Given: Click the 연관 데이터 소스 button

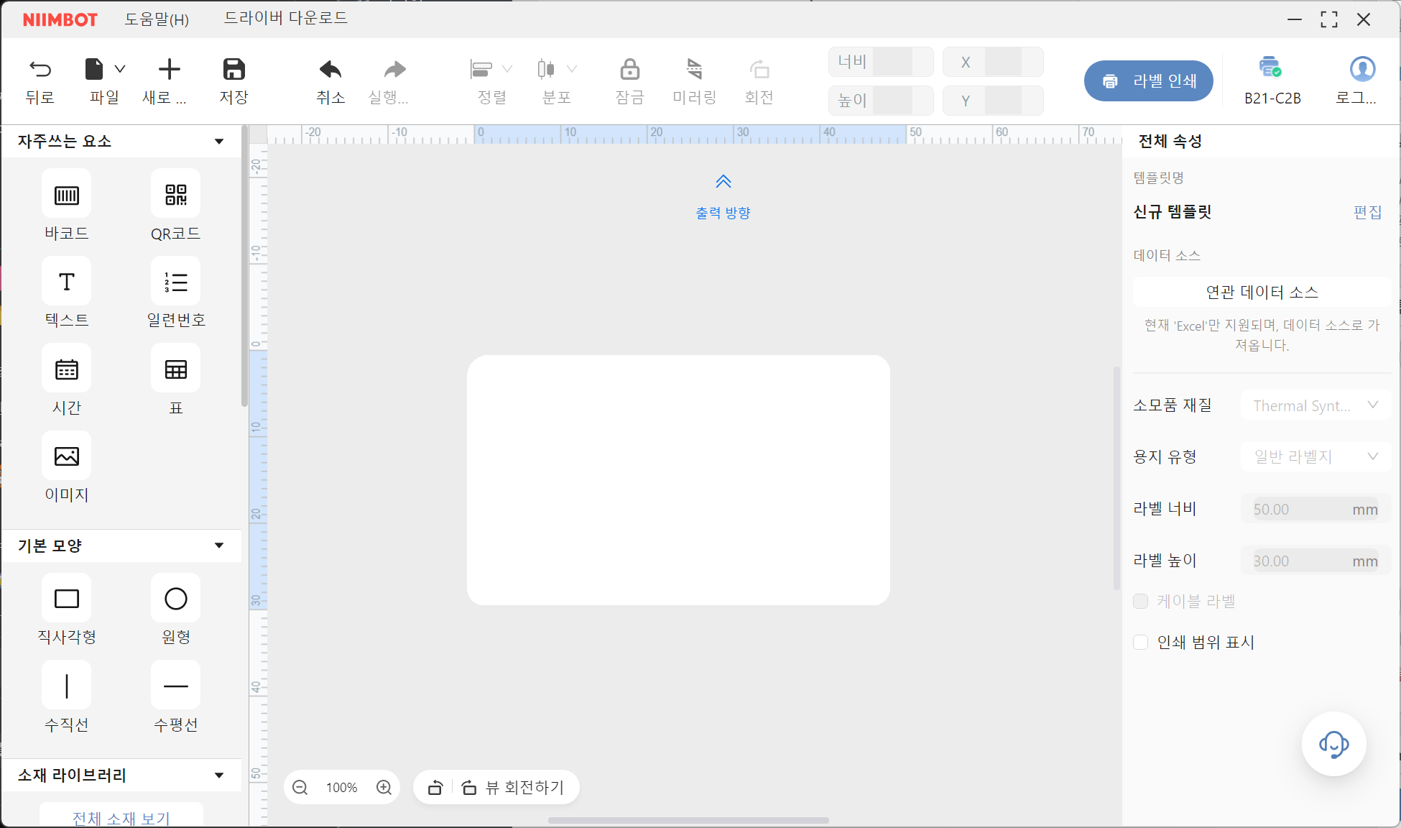Looking at the screenshot, I should pyautogui.click(x=1262, y=292).
